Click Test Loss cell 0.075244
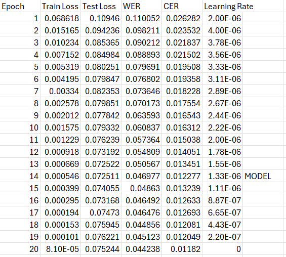This screenshot has width=286, height=257. point(101,249)
